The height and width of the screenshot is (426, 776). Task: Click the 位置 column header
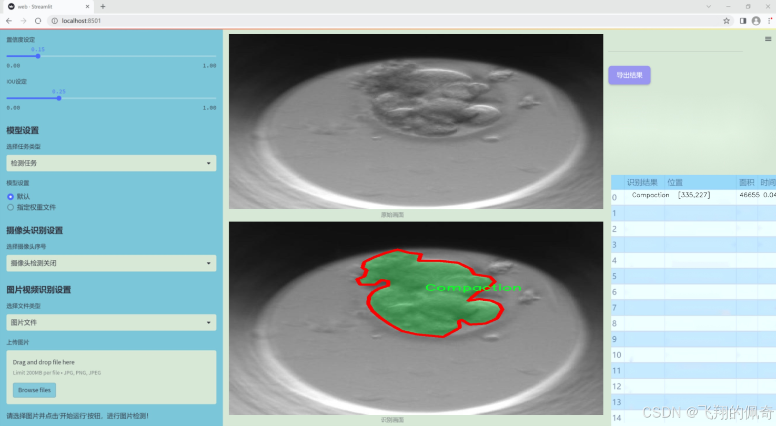pyautogui.click(x=700, y=182)
